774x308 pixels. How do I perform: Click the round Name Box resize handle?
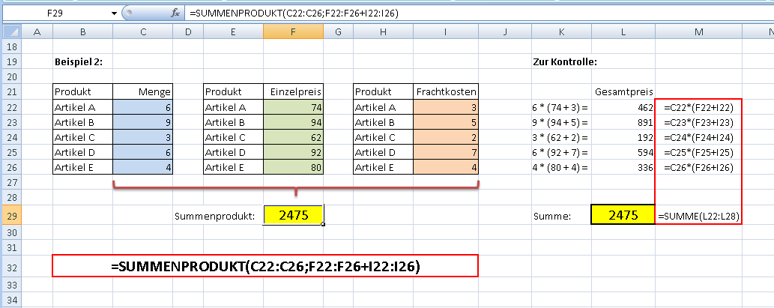click(x=128, y=13)
